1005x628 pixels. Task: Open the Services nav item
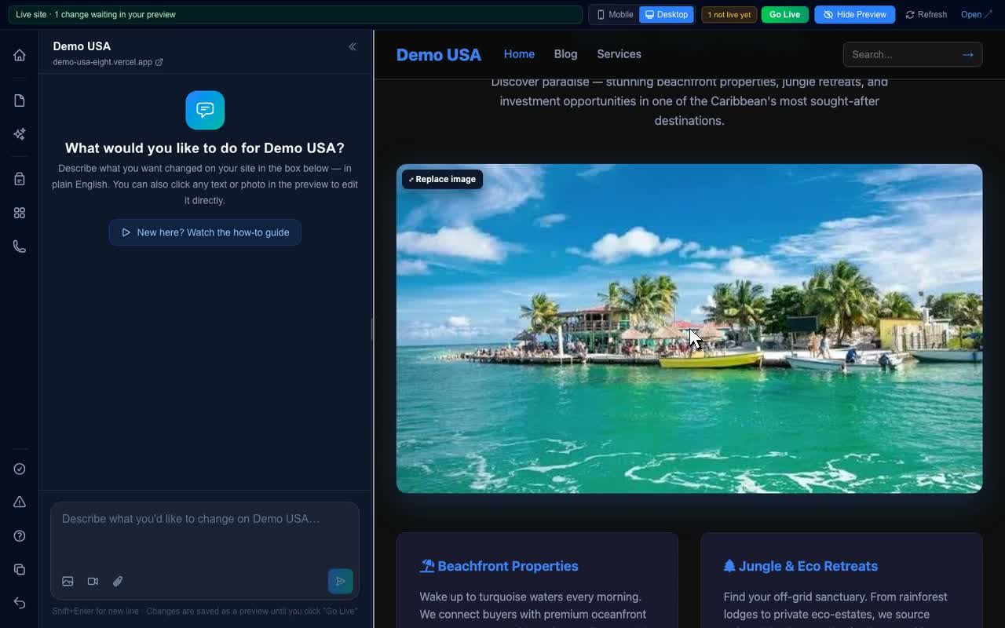point(619,54)
